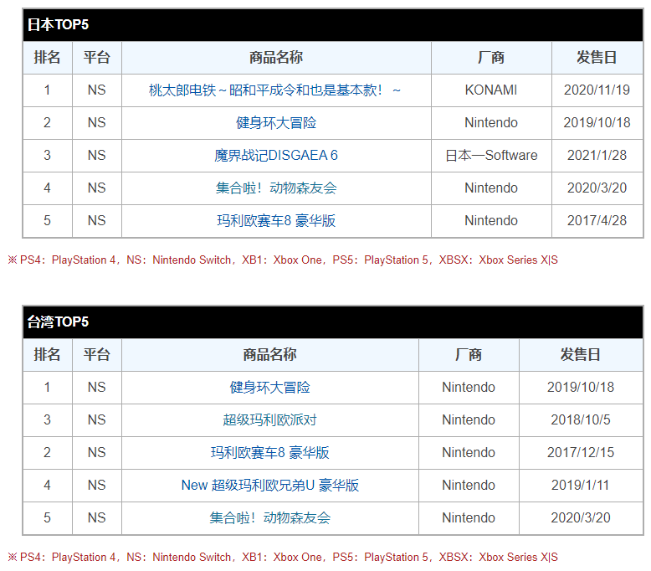Viewport: 651px width, 571px height.
Task: Click 发售日 header in 台湾TOP5 table
Action: [581, 355]
